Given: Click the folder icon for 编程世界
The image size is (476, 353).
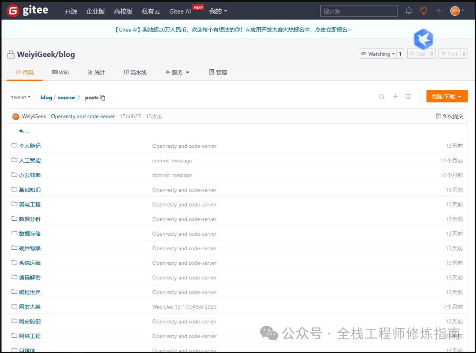Looking at the screenshot, I should 14,291.
